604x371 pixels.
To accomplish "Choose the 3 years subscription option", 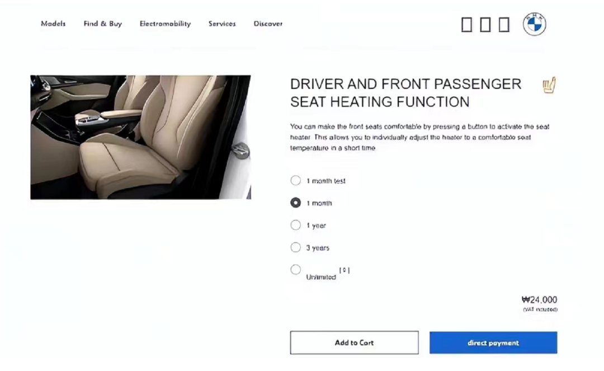I will coord(295,247).
